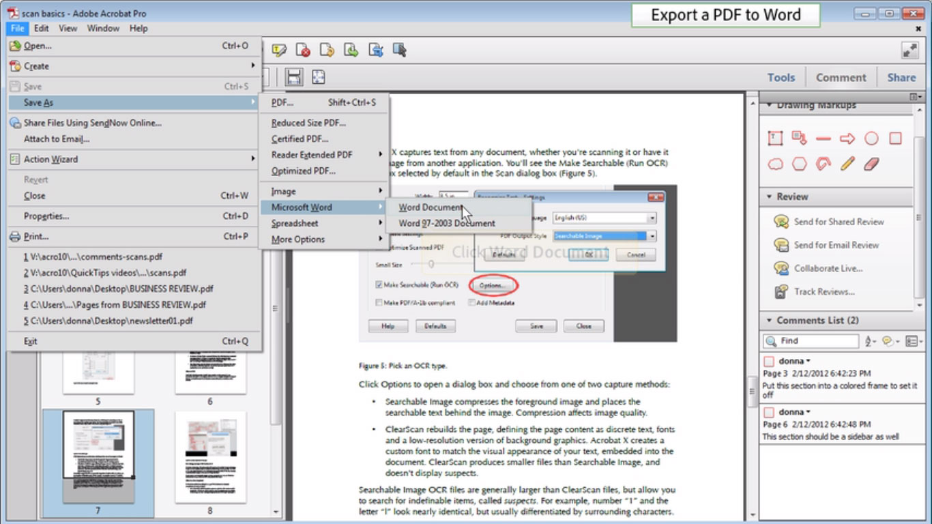932x524 pixels.
Task: Select the Eraser drawing tool
Action: tap(871, 164)
